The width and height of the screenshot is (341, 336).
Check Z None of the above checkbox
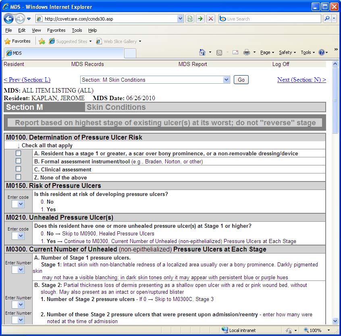19,177
